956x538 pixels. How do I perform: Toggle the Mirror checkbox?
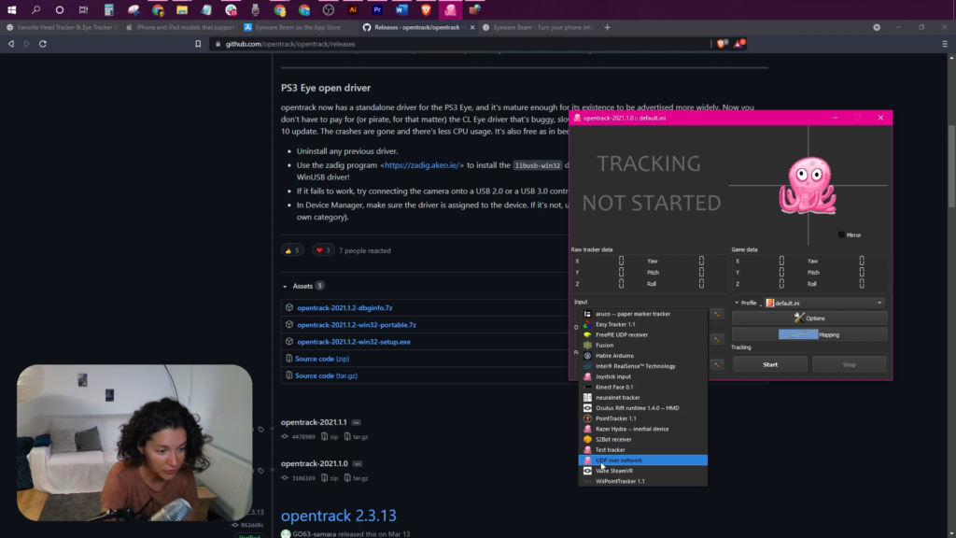[841, 234]
